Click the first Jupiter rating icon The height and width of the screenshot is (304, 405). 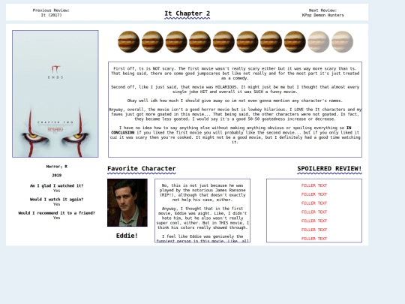coord(129,42)
